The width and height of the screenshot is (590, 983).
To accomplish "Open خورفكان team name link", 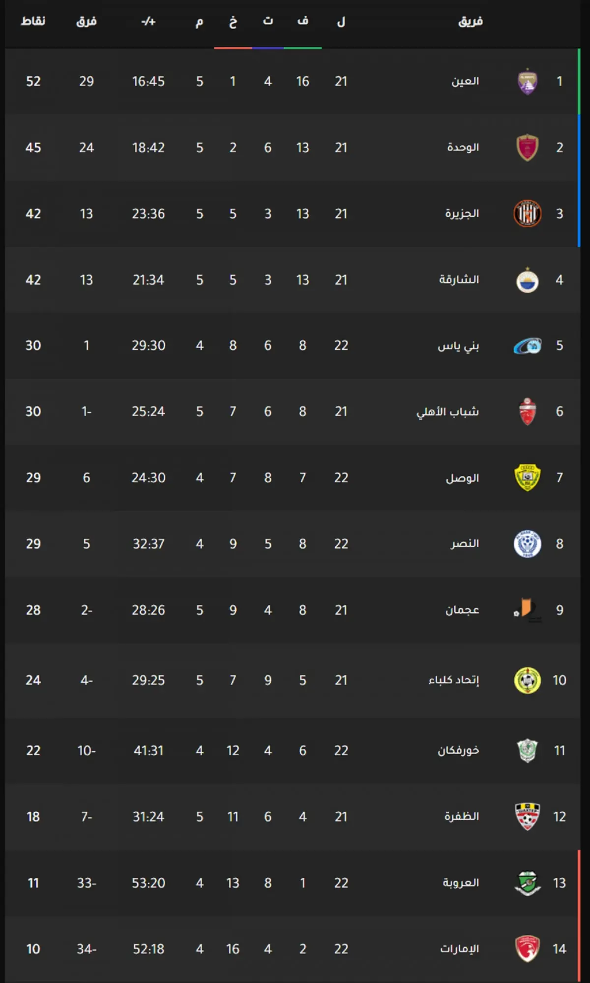I will coord(458,750).
